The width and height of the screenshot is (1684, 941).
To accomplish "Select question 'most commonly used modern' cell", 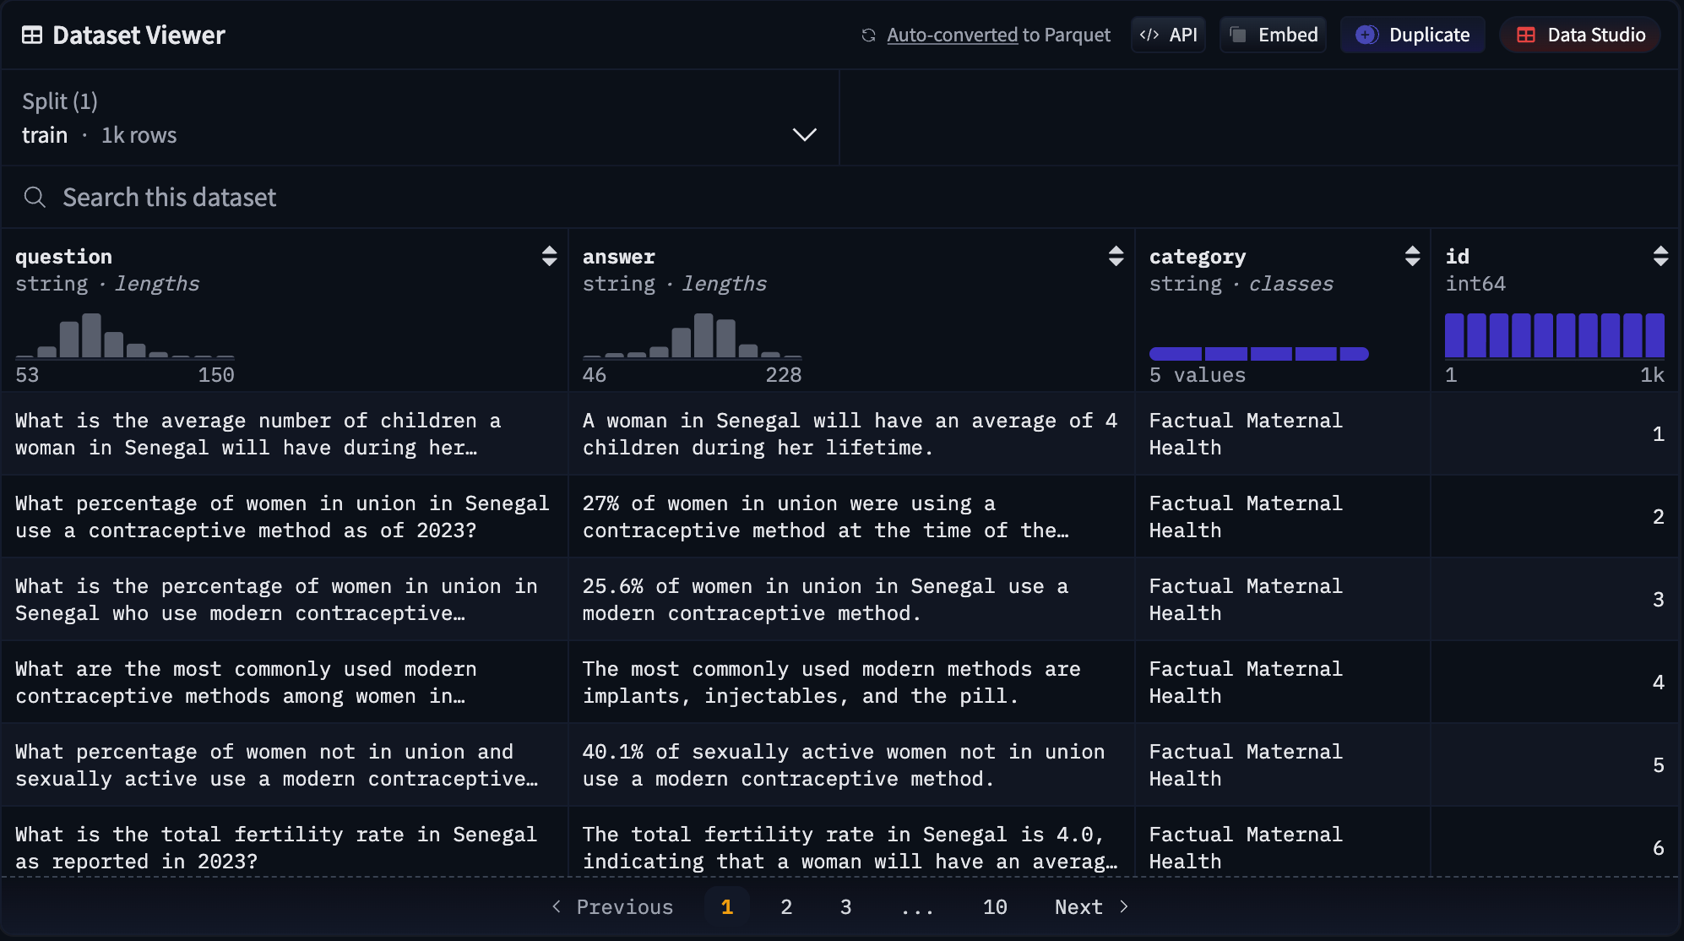I will pyautogui.click(x=285, y=683).
